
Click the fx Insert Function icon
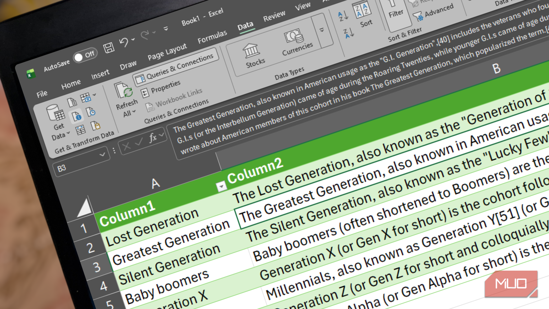point(153,137)
